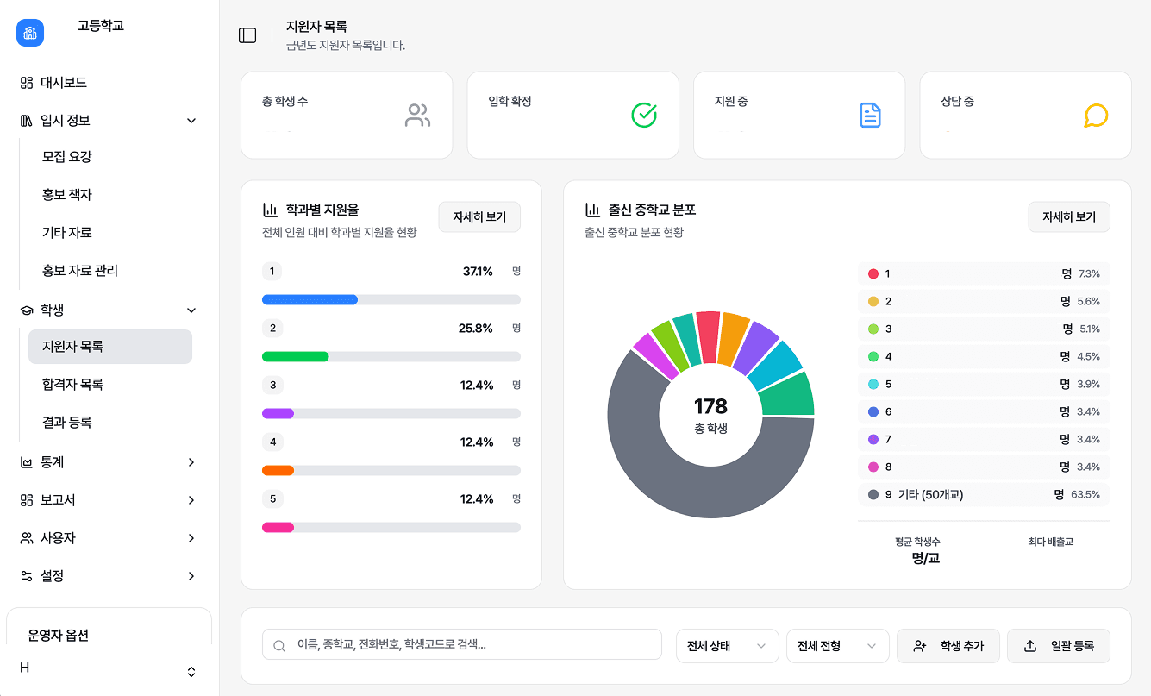Click the 통계 chart icon in sidebar
The height and width of the screenshot is (696, 1151).
tap(27, 462)
